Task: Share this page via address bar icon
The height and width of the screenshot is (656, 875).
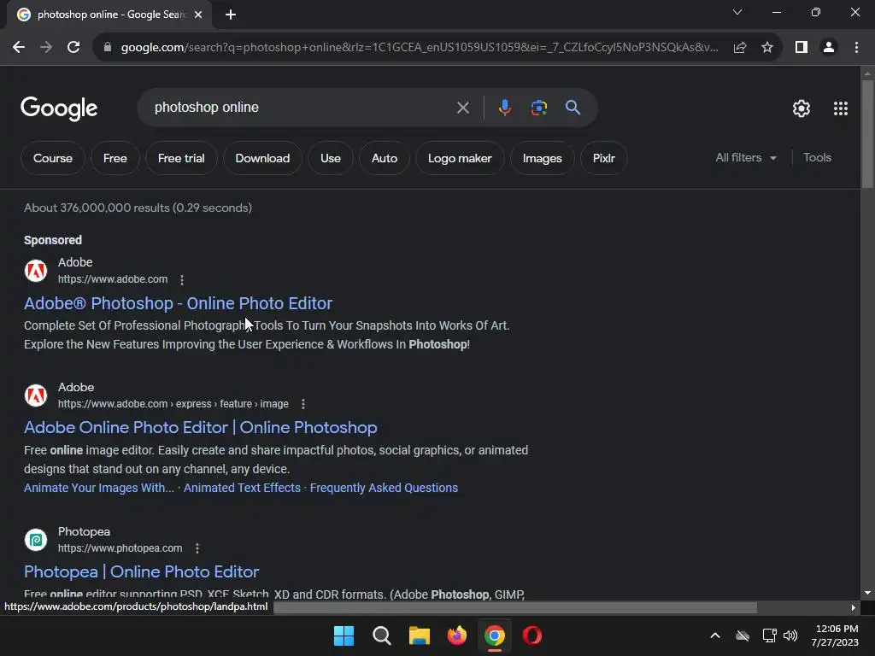Action: tap(740, 48)
